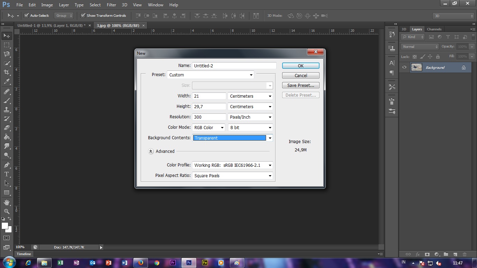Click the Name field in New dialog
Screen dimensions: 477x268
(234, 66)
